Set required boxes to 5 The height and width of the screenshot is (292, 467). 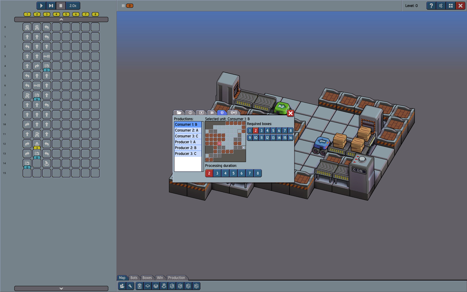[x=273, y=131]
